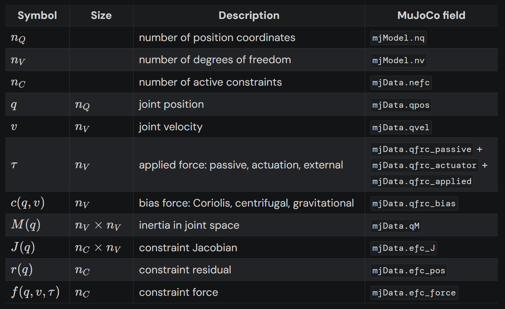505x309 pixels.
Task: Select the mjModel.nv code label
Action: coord(398,60)
